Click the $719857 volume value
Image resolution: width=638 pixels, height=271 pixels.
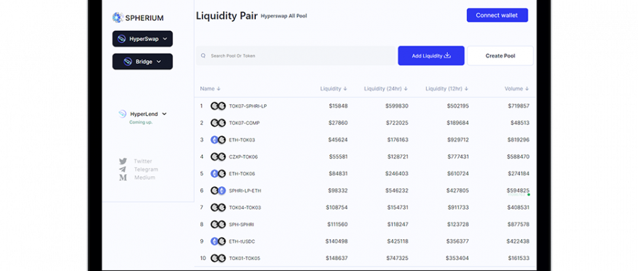519,106
